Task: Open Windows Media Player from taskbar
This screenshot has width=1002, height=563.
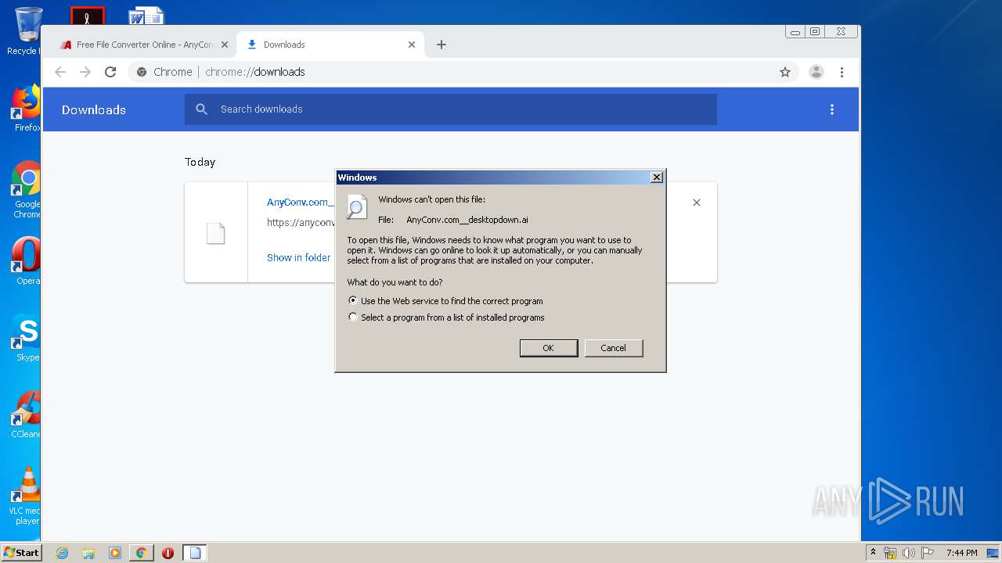Action: click(x=115, y=553)
